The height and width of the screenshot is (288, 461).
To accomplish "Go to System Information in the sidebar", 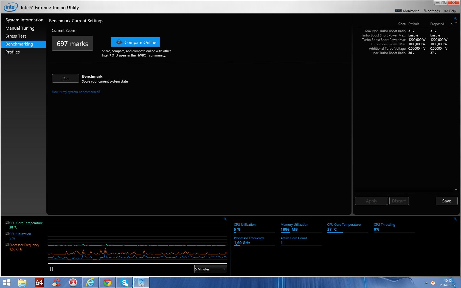I will [x=24, y=20].
